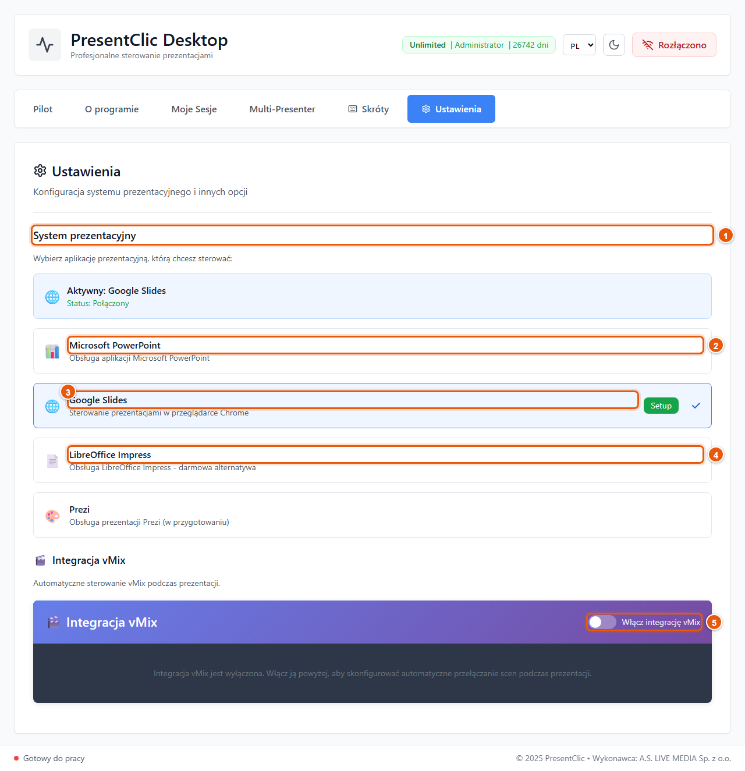Screen dimensions: 745x771
Task: Choose Microsoft PowerPoint as presentation system
Action: tap(372, 351)
